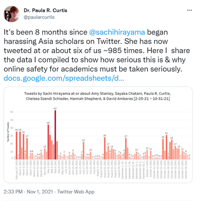Open the @paularcurtis handle link
The width and height of the screenshot is (206, 208).
[39, 17]
